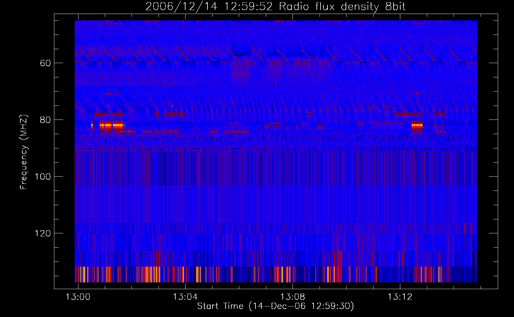514x317 pixels.
Task: Click the 100 MHz frequency tick label
Action: [43, 177]
